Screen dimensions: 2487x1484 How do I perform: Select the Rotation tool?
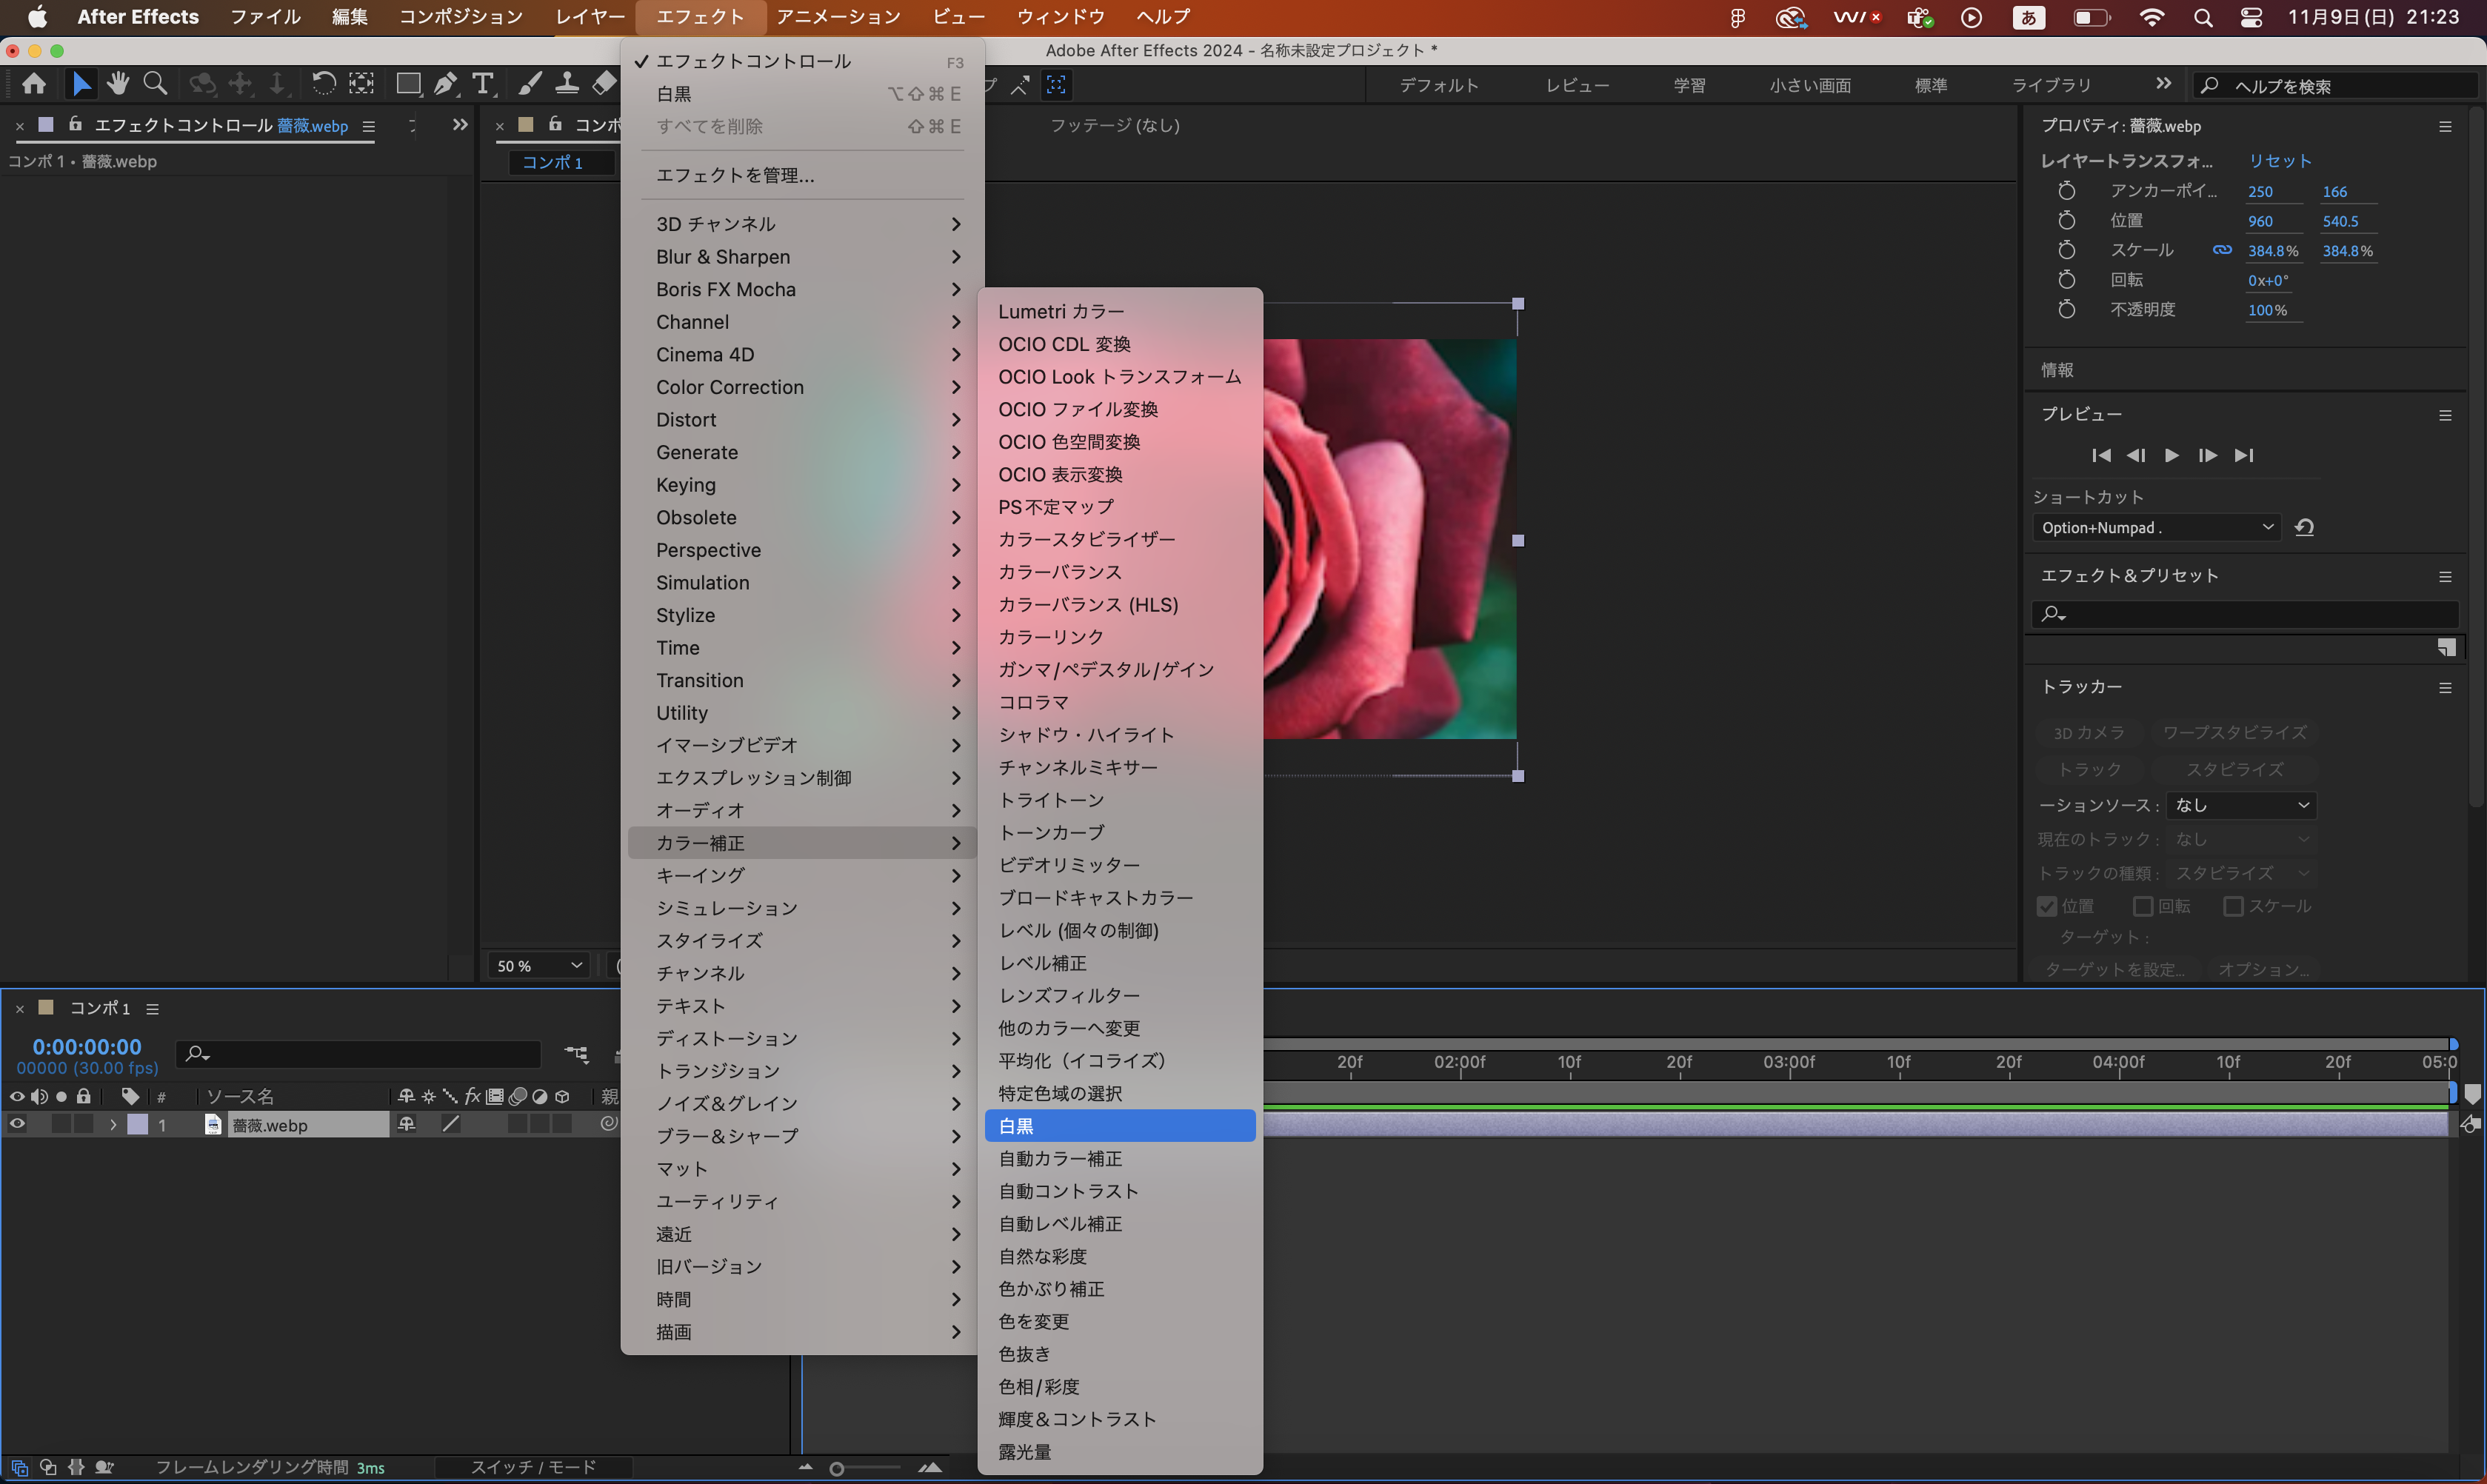pyautogui.click(x=323, y=84)
